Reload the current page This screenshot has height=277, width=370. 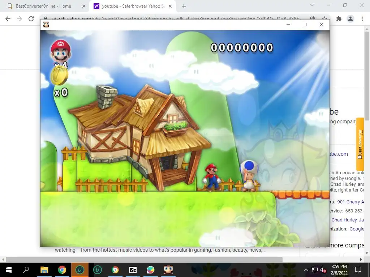point(31,19)
